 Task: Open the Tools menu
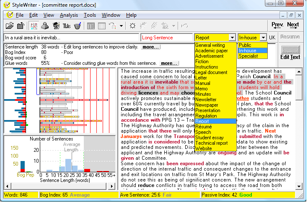90,15
